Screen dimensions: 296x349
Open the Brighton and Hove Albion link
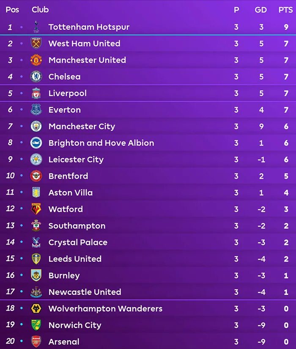pos(101,143)
